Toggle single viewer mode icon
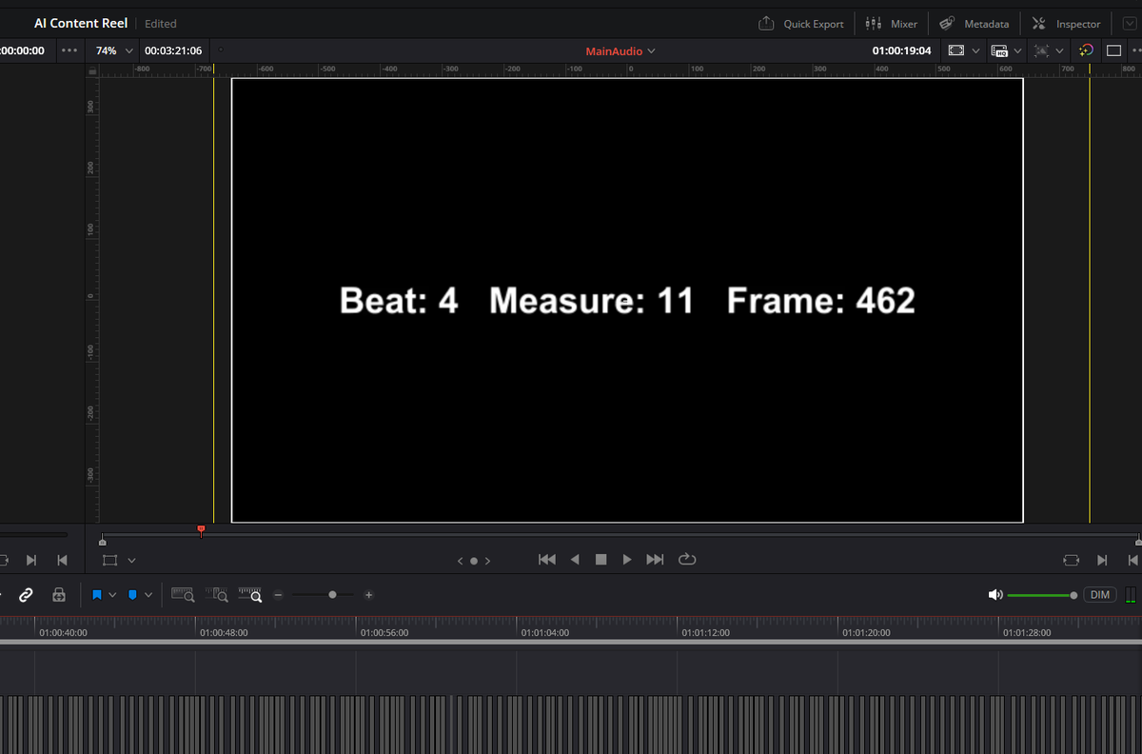Image resolution: width=1142 pixels, height=754 pixels. (x=1113, y=50)
